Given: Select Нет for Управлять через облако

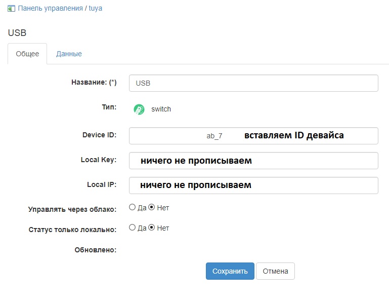Looking at the screenshot, I should (152, 207).
